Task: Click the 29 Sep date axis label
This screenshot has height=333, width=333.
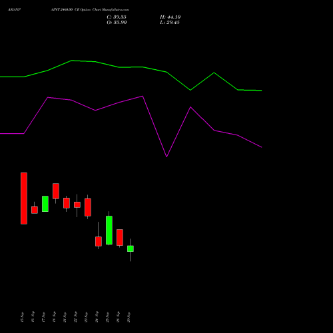Action: pyautogui.click(x=129, y=317)
